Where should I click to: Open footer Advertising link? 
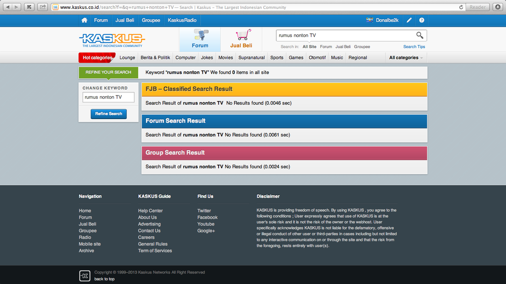(x=149, y=224)
